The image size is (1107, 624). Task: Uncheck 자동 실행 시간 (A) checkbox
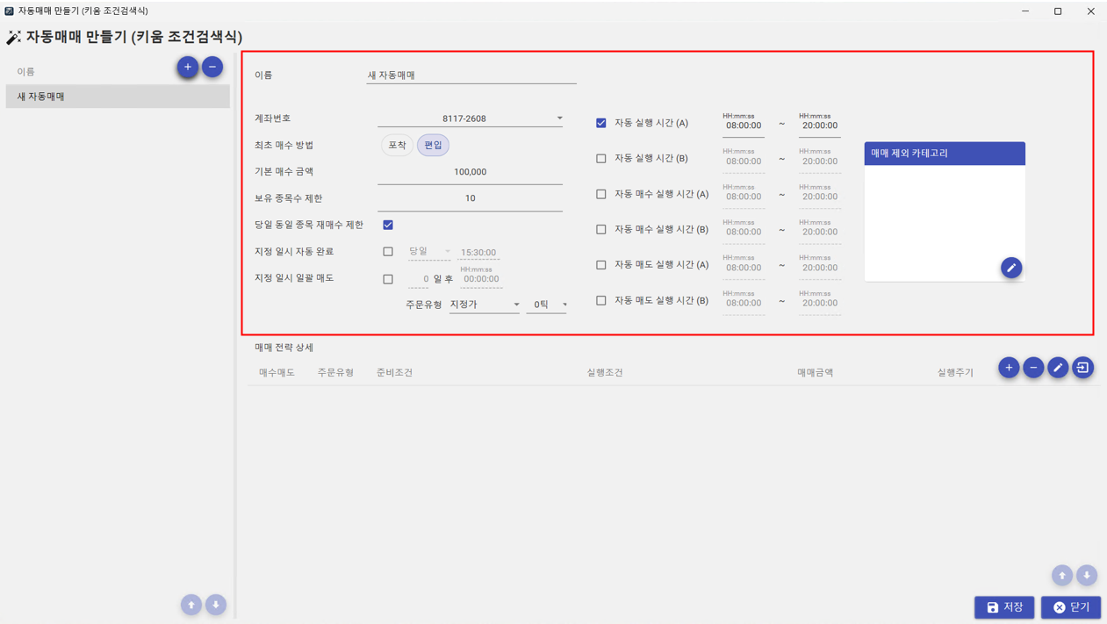pyautogui.click(x=601, y=123)
